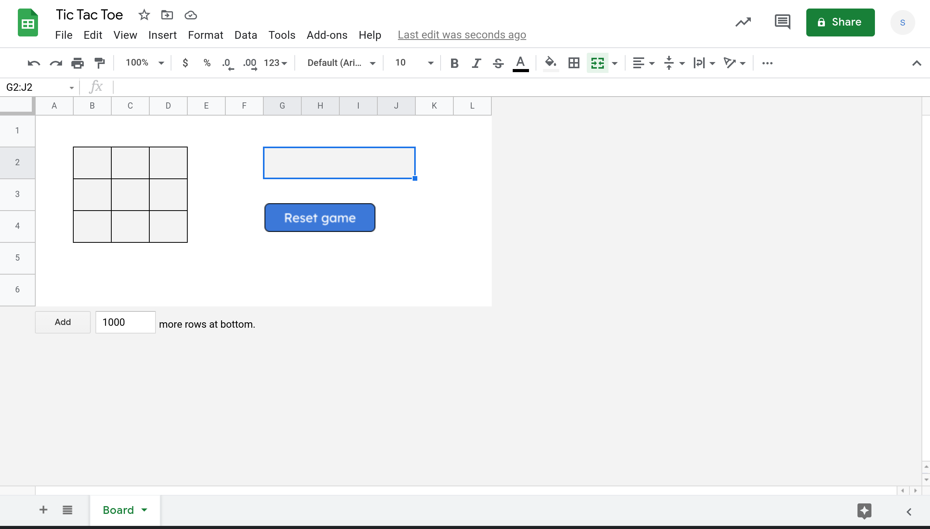Open the zoom 100% dropdown
Image resolution: width=930 pixels, height=529 pixels.
point(145,63)
